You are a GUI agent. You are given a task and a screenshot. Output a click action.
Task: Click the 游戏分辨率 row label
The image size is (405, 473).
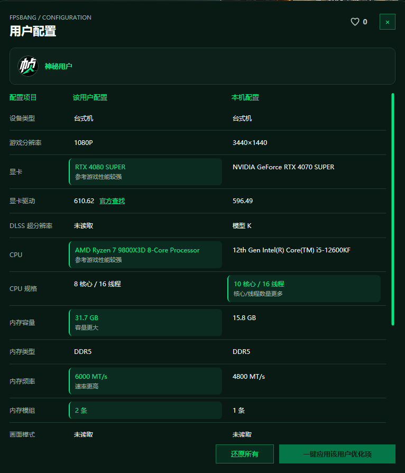[25, 143]
